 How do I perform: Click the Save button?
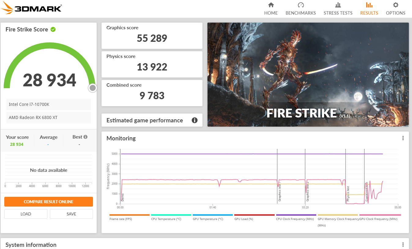point(71,214)
